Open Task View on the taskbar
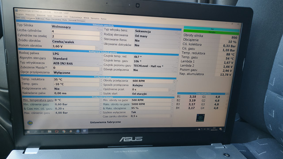This screenshot has height=159, width=283. pos(42,132)
